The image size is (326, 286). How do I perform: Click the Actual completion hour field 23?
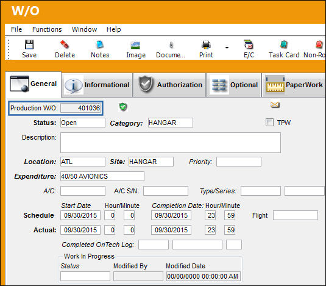(x=210, y=230)
